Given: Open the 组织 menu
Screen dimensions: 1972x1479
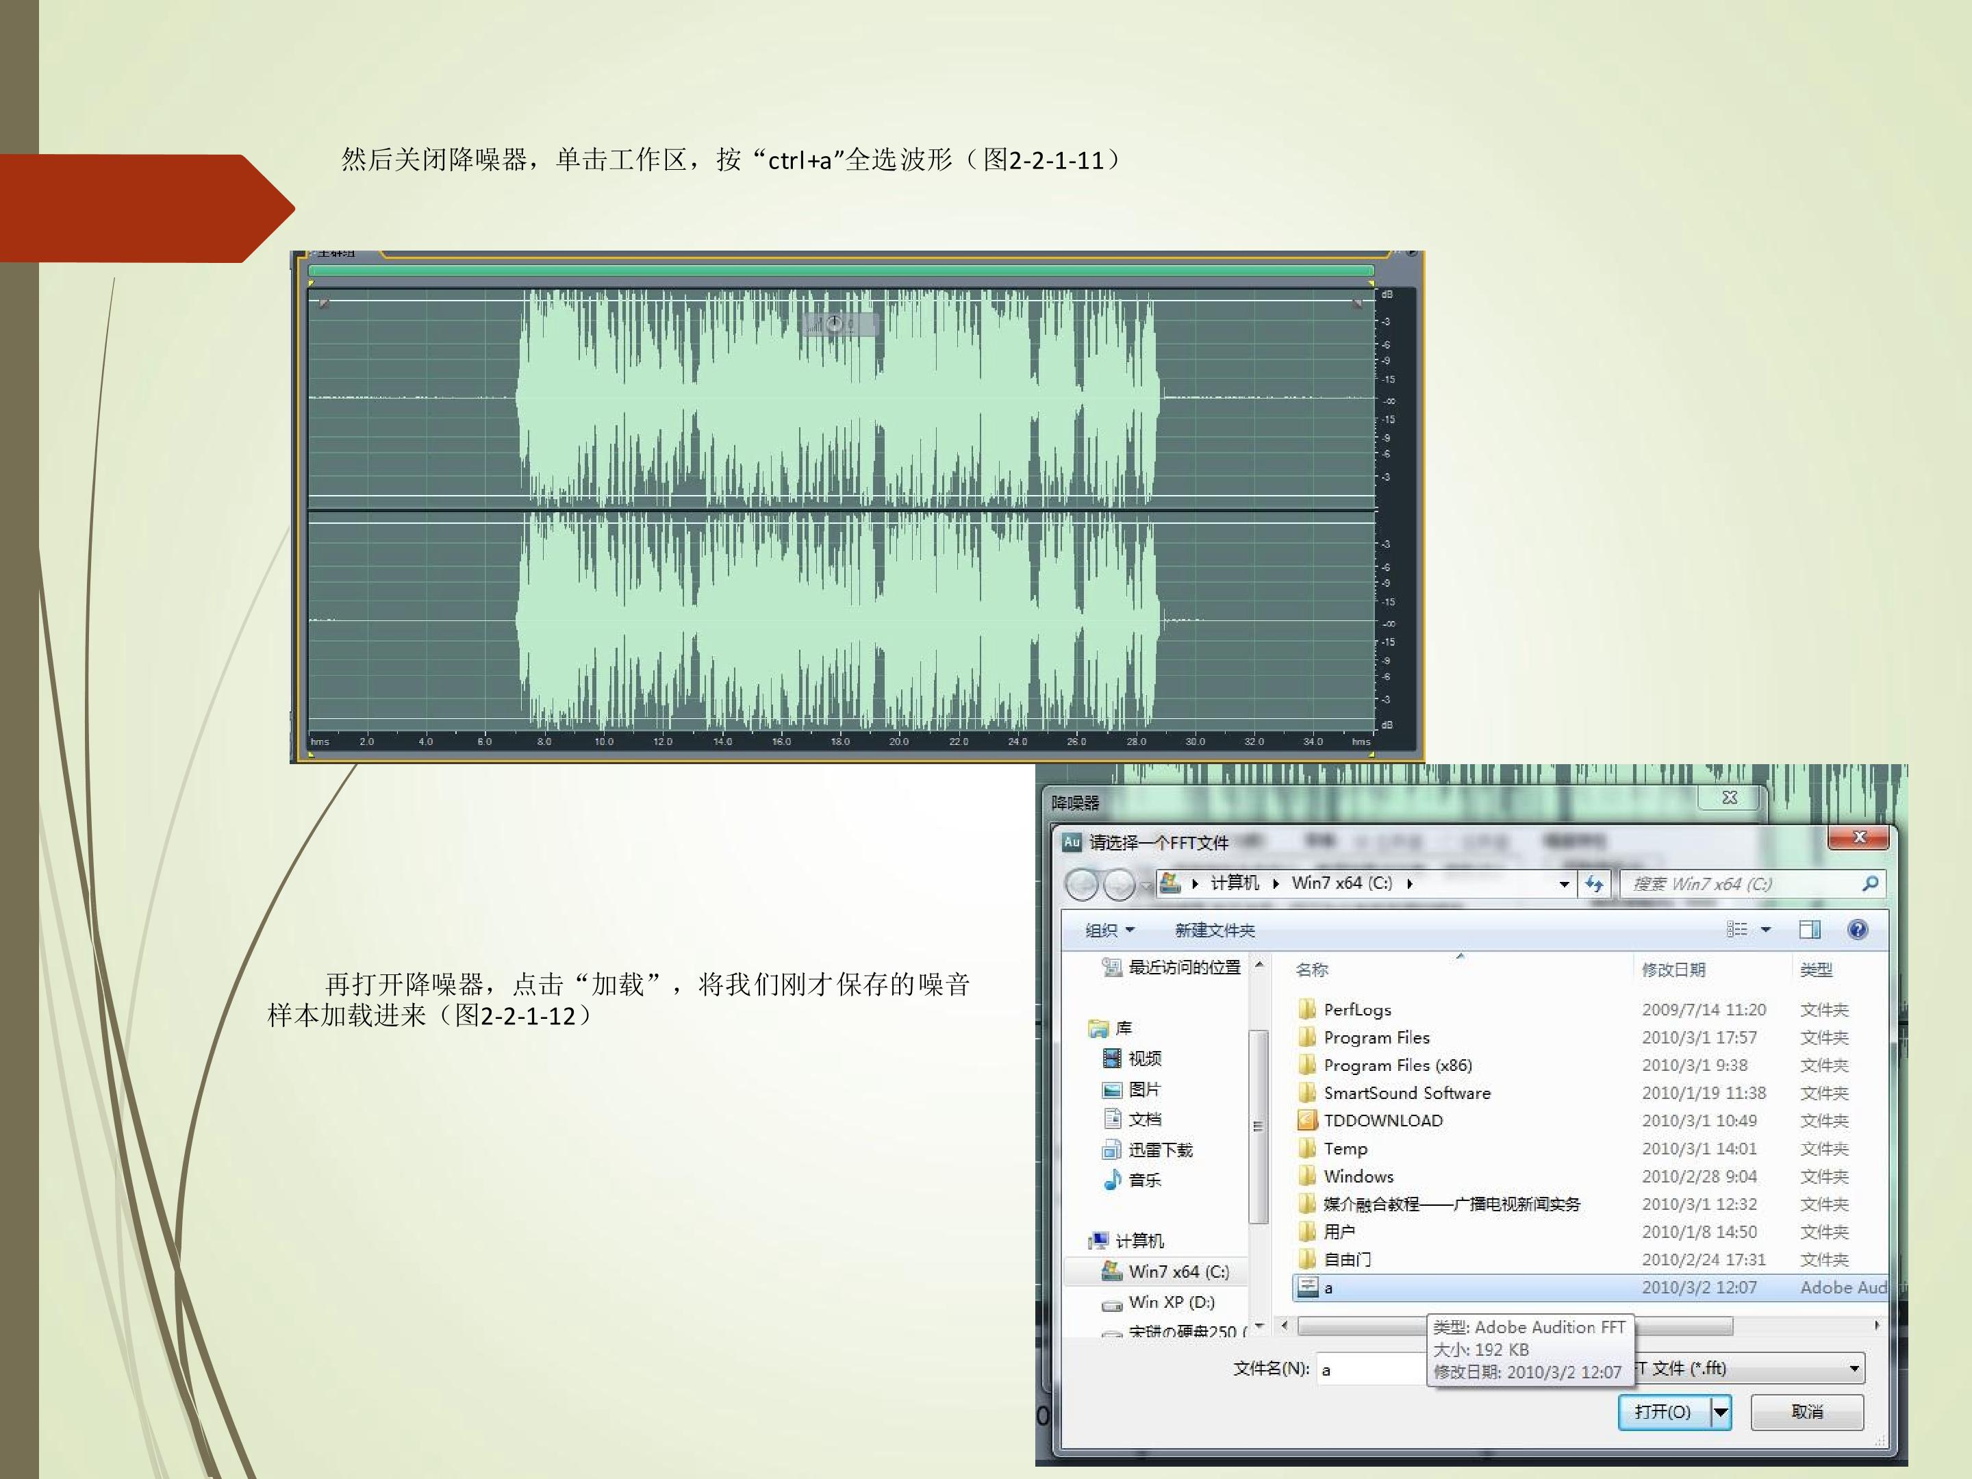Looking at the screenshot, I should 1109,930.
